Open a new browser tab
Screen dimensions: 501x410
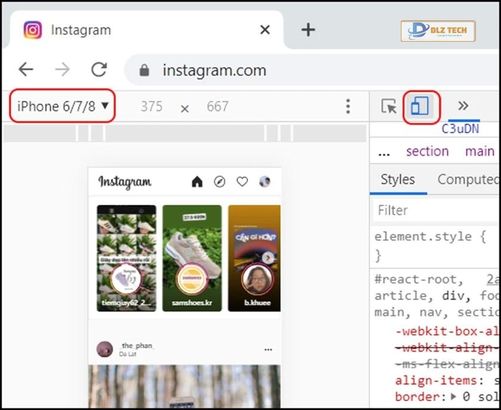pyautogui.click(x=308, y=30)
